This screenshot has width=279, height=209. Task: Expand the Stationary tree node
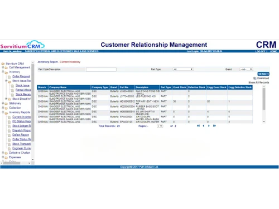[3, 103]
